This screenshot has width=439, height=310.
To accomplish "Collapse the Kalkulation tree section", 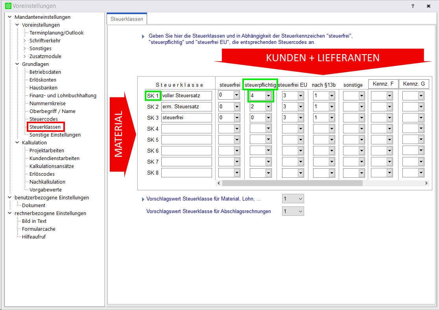I will point(17,143).
